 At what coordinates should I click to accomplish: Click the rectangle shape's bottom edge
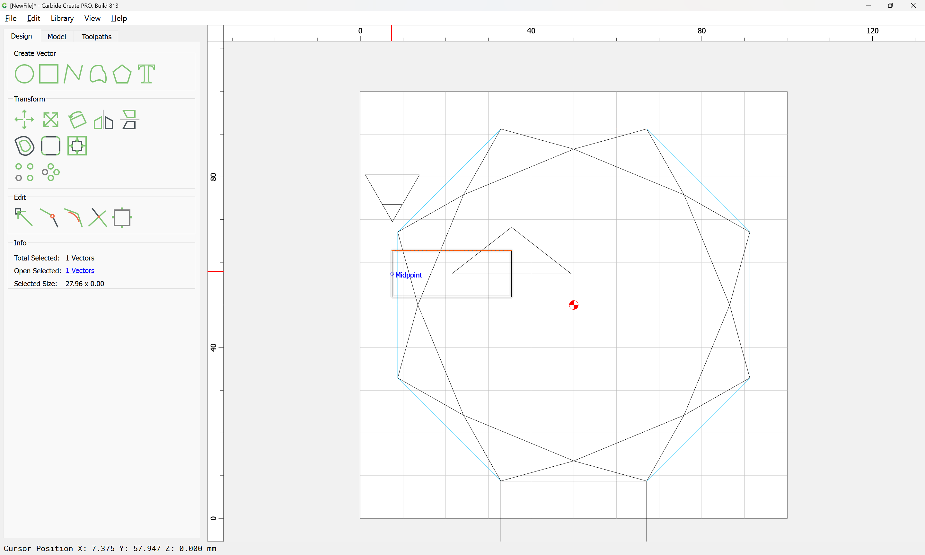[x=452, y=296]
